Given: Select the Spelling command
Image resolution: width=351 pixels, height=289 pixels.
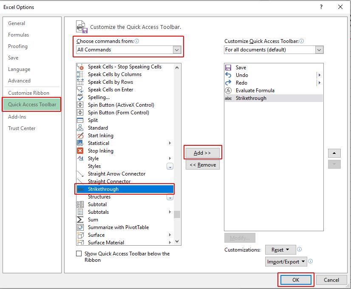Looking at the screenshot, I should click(x=99, y=97).
